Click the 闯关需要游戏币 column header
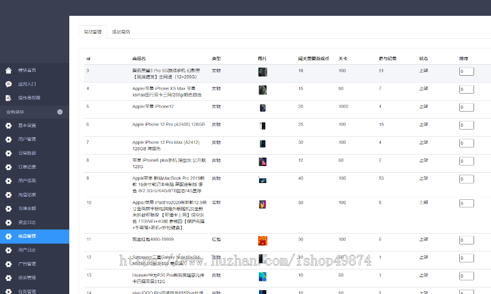Image resolution: width=491 pixels, height=294 pixels. coord(314,58)
